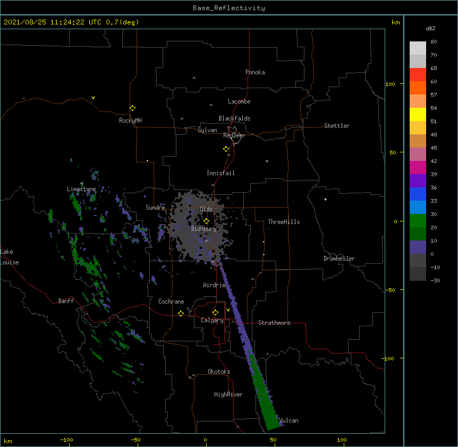Pick the purple 39–36 dBZ legend swatch
This screenshot has width=458, height=447.
418,181
